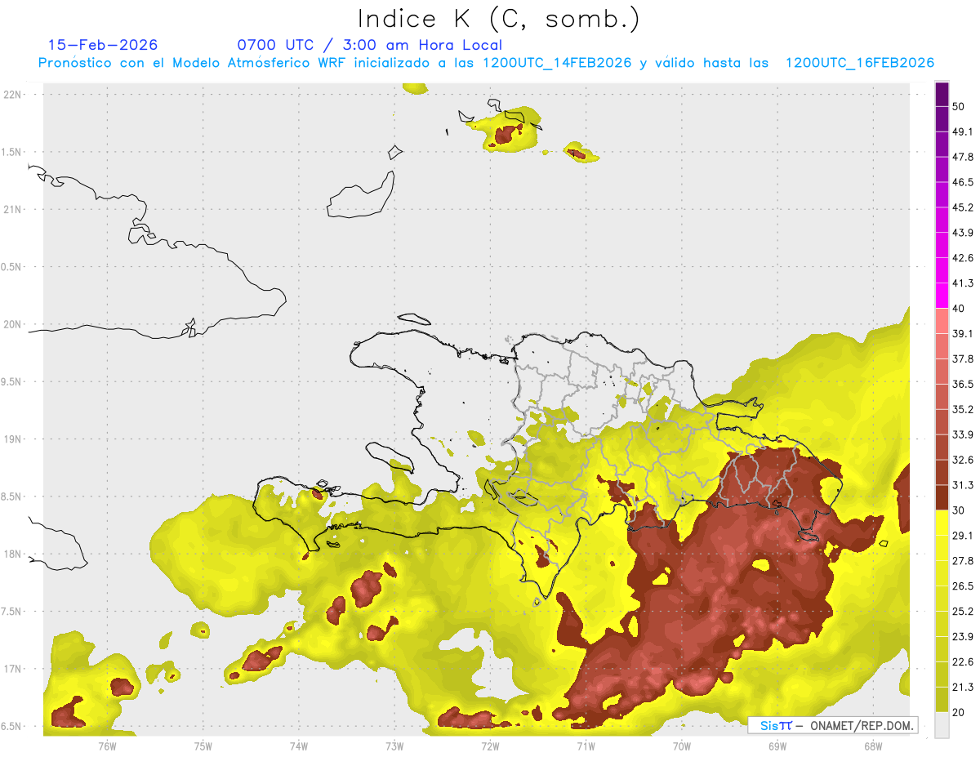
Task: Click the "29.1" color scale value
Action: coord(963,537)
